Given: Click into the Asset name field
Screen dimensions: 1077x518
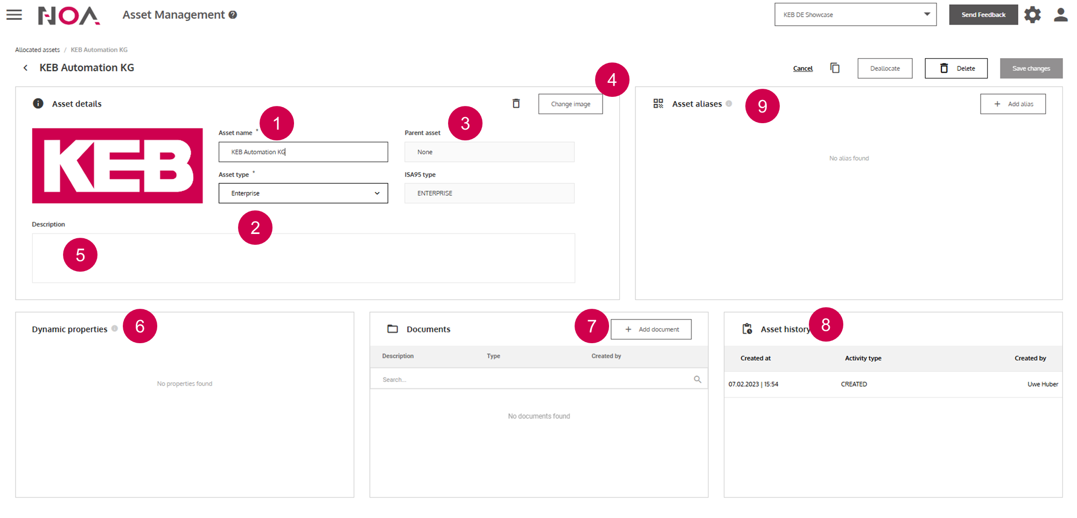Looking at the screenshot, I should coord(303,152).
